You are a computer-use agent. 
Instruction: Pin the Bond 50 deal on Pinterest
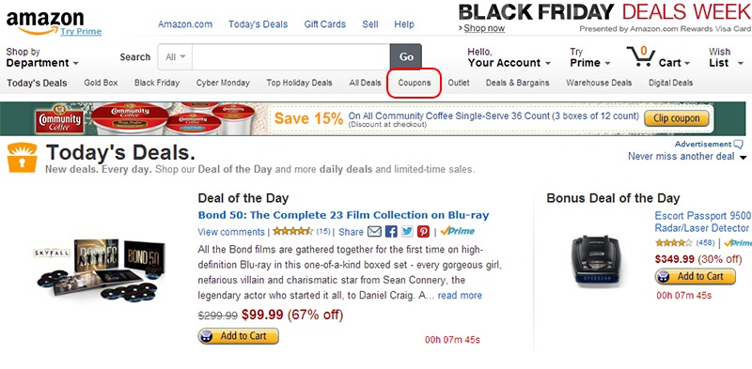[x=423, y=232]
